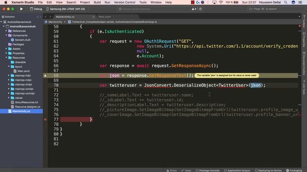Open the Edit menu
This screenshot has height=172, width=307.
tap(49, 2)
